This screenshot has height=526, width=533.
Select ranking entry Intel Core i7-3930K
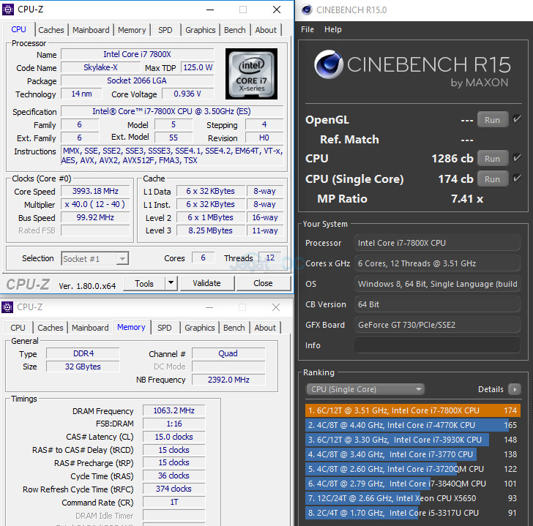pyautogui.click(x=413, y=440)
